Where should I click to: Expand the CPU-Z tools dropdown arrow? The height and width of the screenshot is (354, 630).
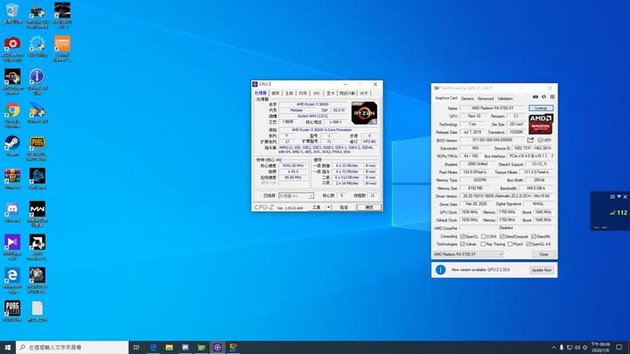click(328, 207)
